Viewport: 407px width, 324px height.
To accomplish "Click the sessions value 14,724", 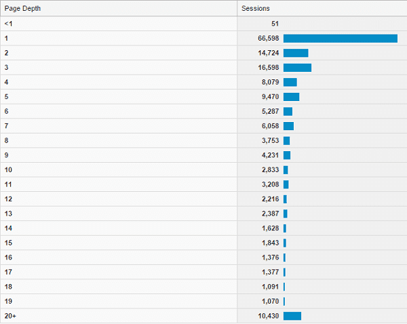I will point(268,53).
